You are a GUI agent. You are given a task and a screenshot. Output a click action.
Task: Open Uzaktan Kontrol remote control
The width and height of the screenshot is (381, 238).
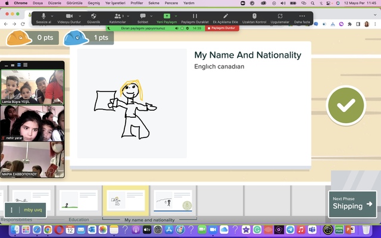(254, 17)
